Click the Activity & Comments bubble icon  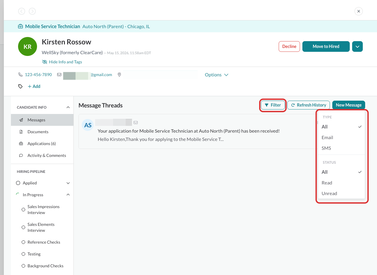21,155
